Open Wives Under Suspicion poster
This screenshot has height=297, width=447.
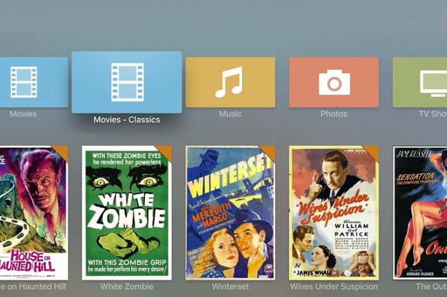(x=334, y=213)
